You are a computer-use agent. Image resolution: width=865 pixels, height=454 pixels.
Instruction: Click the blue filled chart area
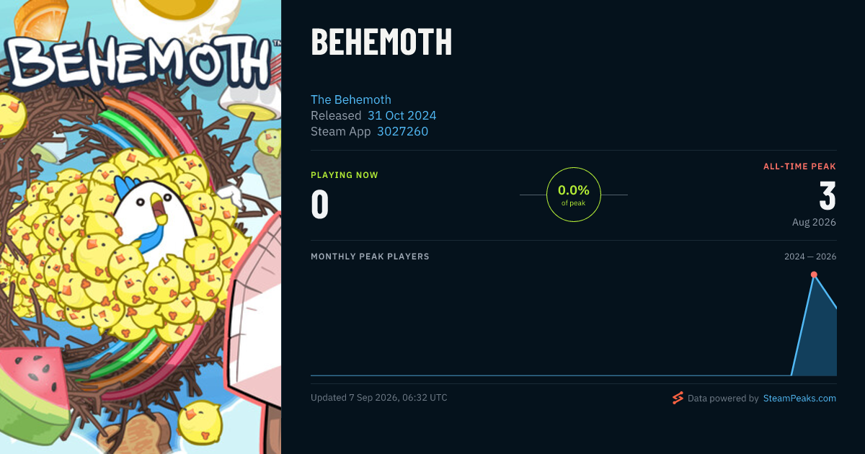click(818, 339)
